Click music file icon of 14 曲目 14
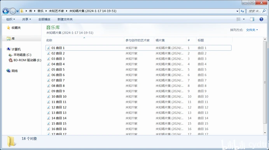Image resolution: width=269 pixels, height=150 pixels. point(49,118)
